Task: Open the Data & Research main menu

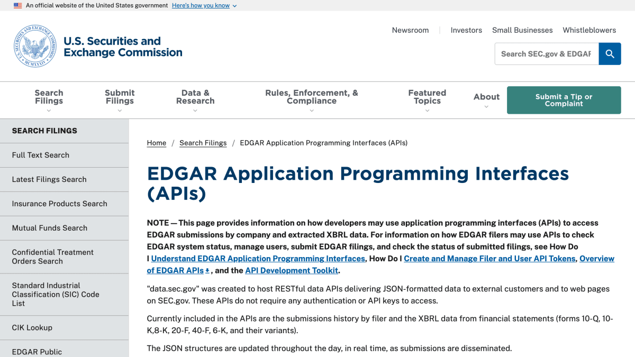Action: (x=195, y=97)
